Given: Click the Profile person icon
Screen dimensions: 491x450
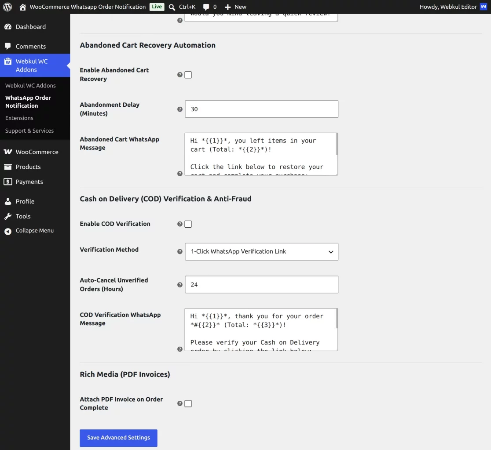Looking at the screenshot, I should coord(8,201).
